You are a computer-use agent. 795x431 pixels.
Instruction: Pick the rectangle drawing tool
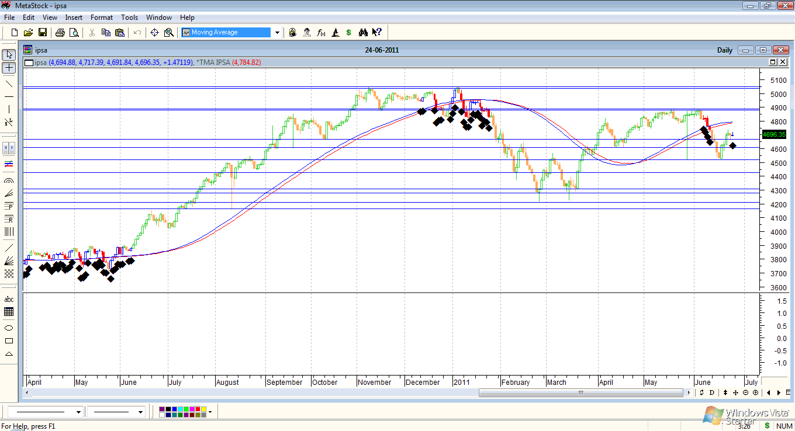9,340
